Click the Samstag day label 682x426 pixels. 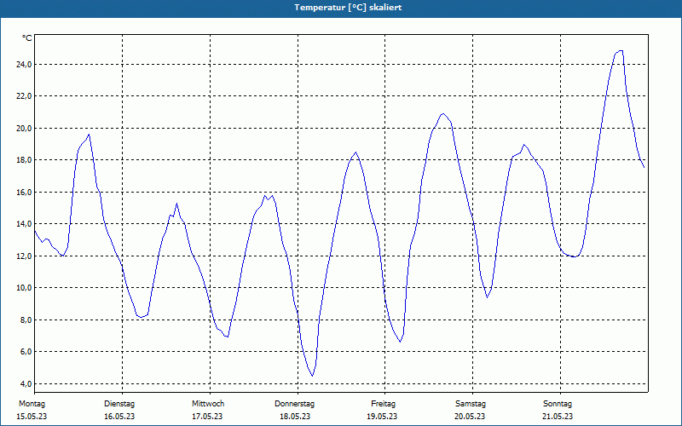tap(471, 404)
